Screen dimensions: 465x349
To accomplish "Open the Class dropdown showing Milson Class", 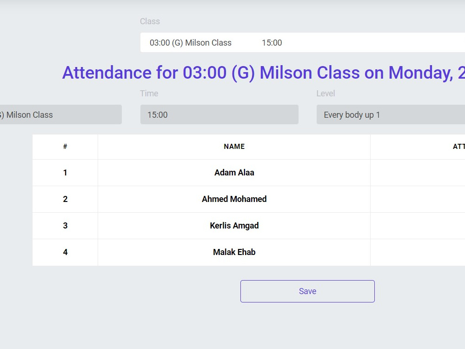I will [303, 42].
